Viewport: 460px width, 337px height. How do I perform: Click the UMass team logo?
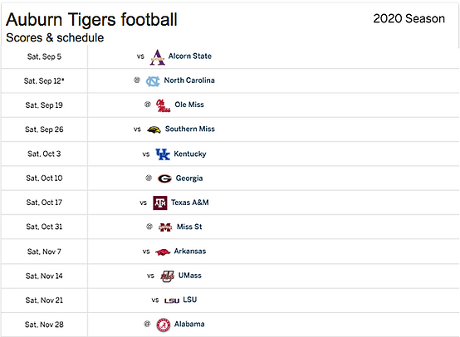168,276
